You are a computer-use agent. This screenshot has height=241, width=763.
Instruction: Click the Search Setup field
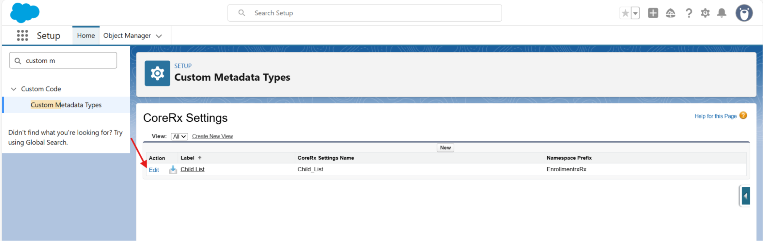(365, 13)
